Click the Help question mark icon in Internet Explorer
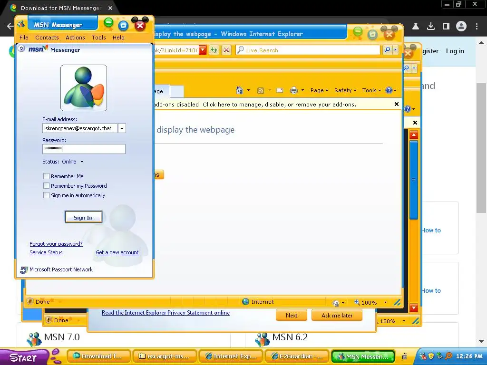The image size is (487, 365). (389, 90)
